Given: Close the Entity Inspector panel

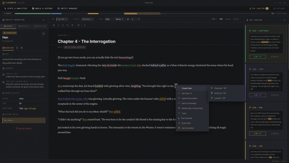Looking at the screenshot, I should 44,20.
